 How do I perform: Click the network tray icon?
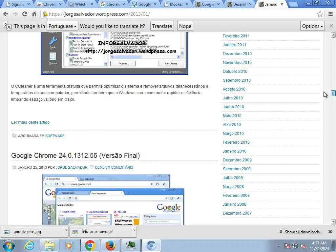pos(295,246)
